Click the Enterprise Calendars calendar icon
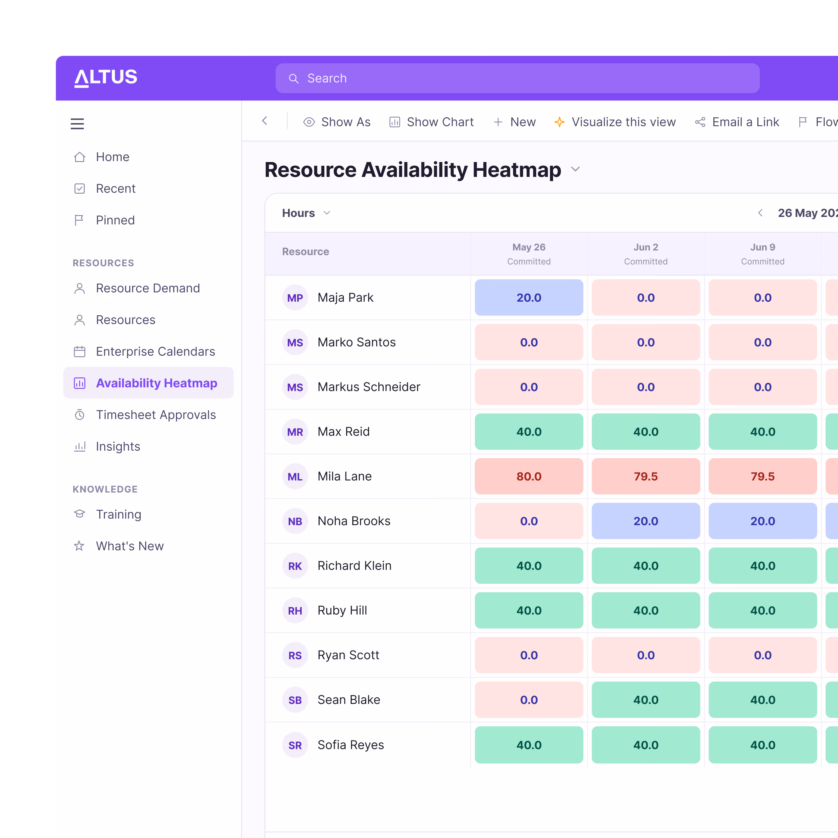The height and width of the screenshot is (838, 838). click(80, 351)
